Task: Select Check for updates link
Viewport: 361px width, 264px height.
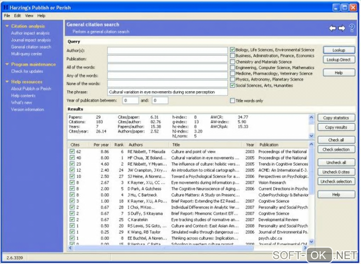Action: tap(27, 71)
